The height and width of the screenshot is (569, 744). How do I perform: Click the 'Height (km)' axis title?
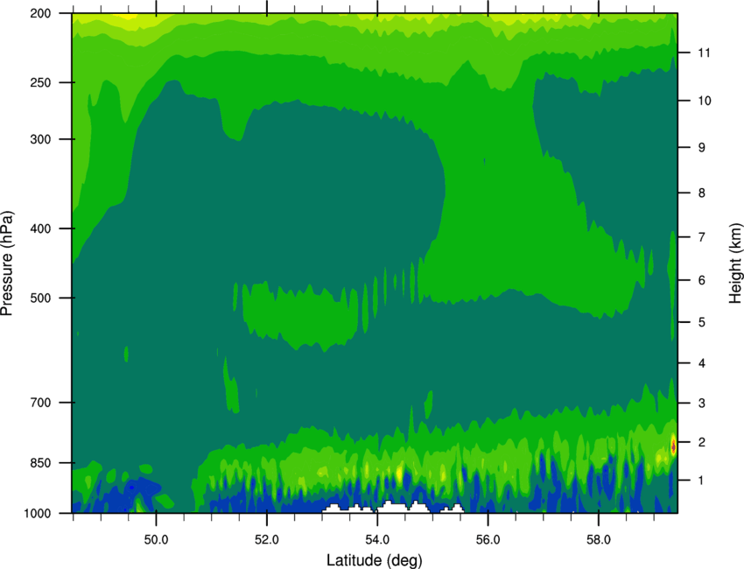point(735,263)
